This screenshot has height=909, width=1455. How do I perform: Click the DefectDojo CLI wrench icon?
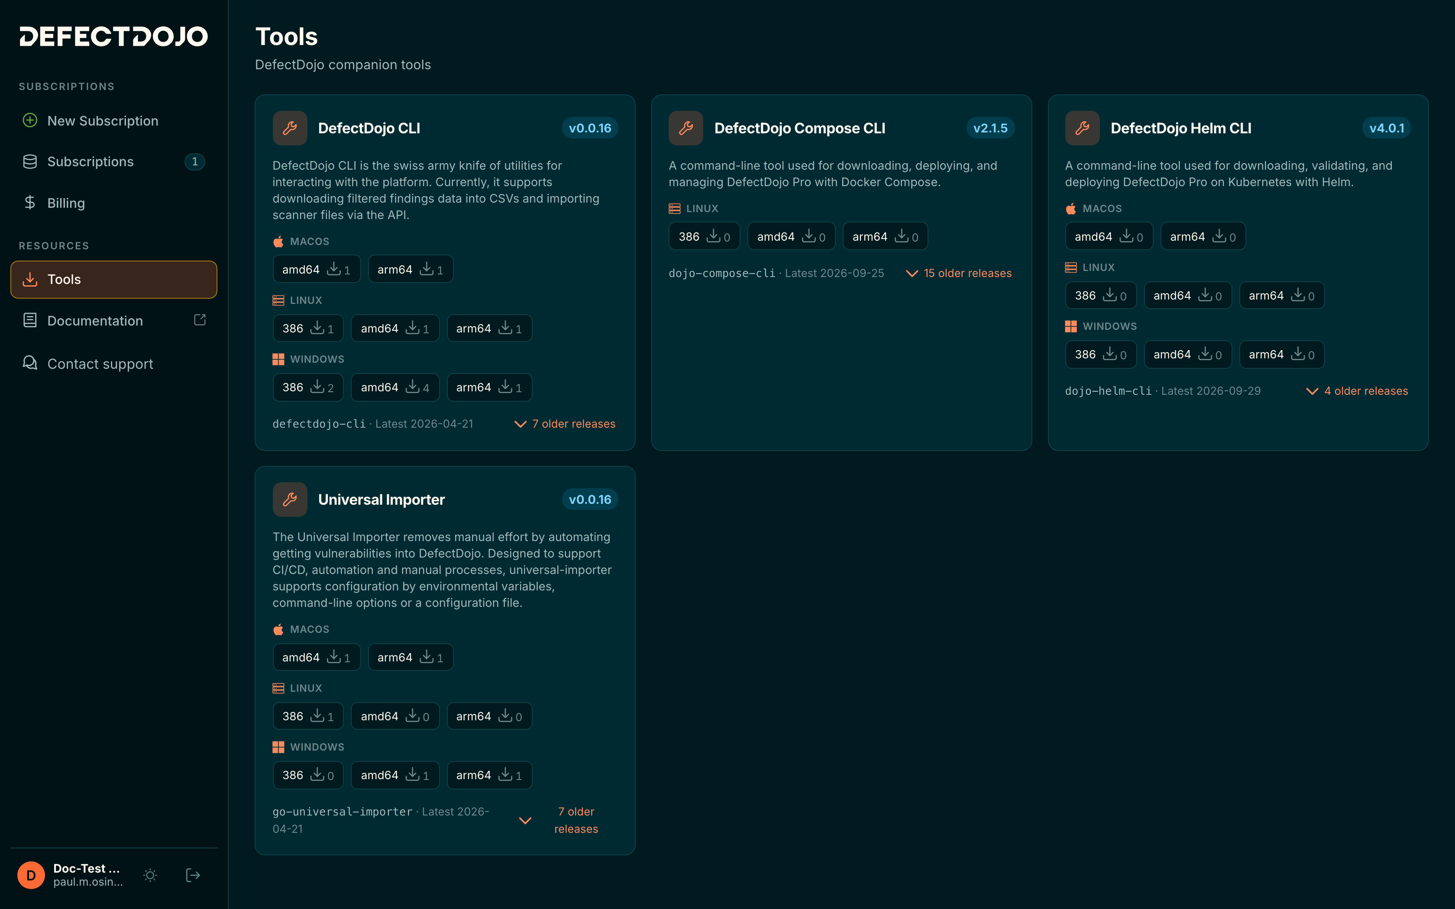(x=290, y=128)
